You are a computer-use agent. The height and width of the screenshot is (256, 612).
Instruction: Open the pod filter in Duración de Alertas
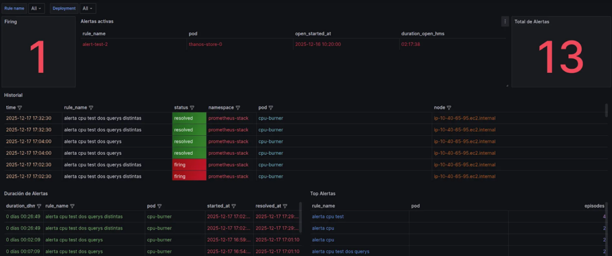click(x=159, y=205)
